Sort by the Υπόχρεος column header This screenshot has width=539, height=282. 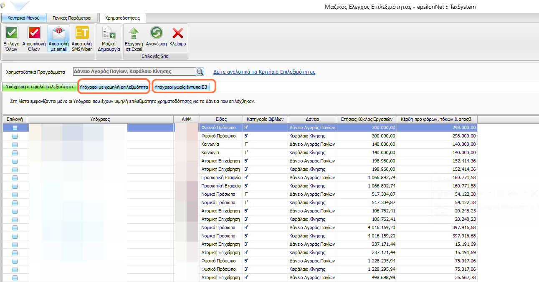[x=101, y=119]
